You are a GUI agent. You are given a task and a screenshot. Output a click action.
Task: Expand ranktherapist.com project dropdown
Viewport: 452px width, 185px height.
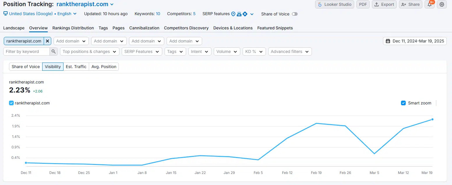[112, 4]
